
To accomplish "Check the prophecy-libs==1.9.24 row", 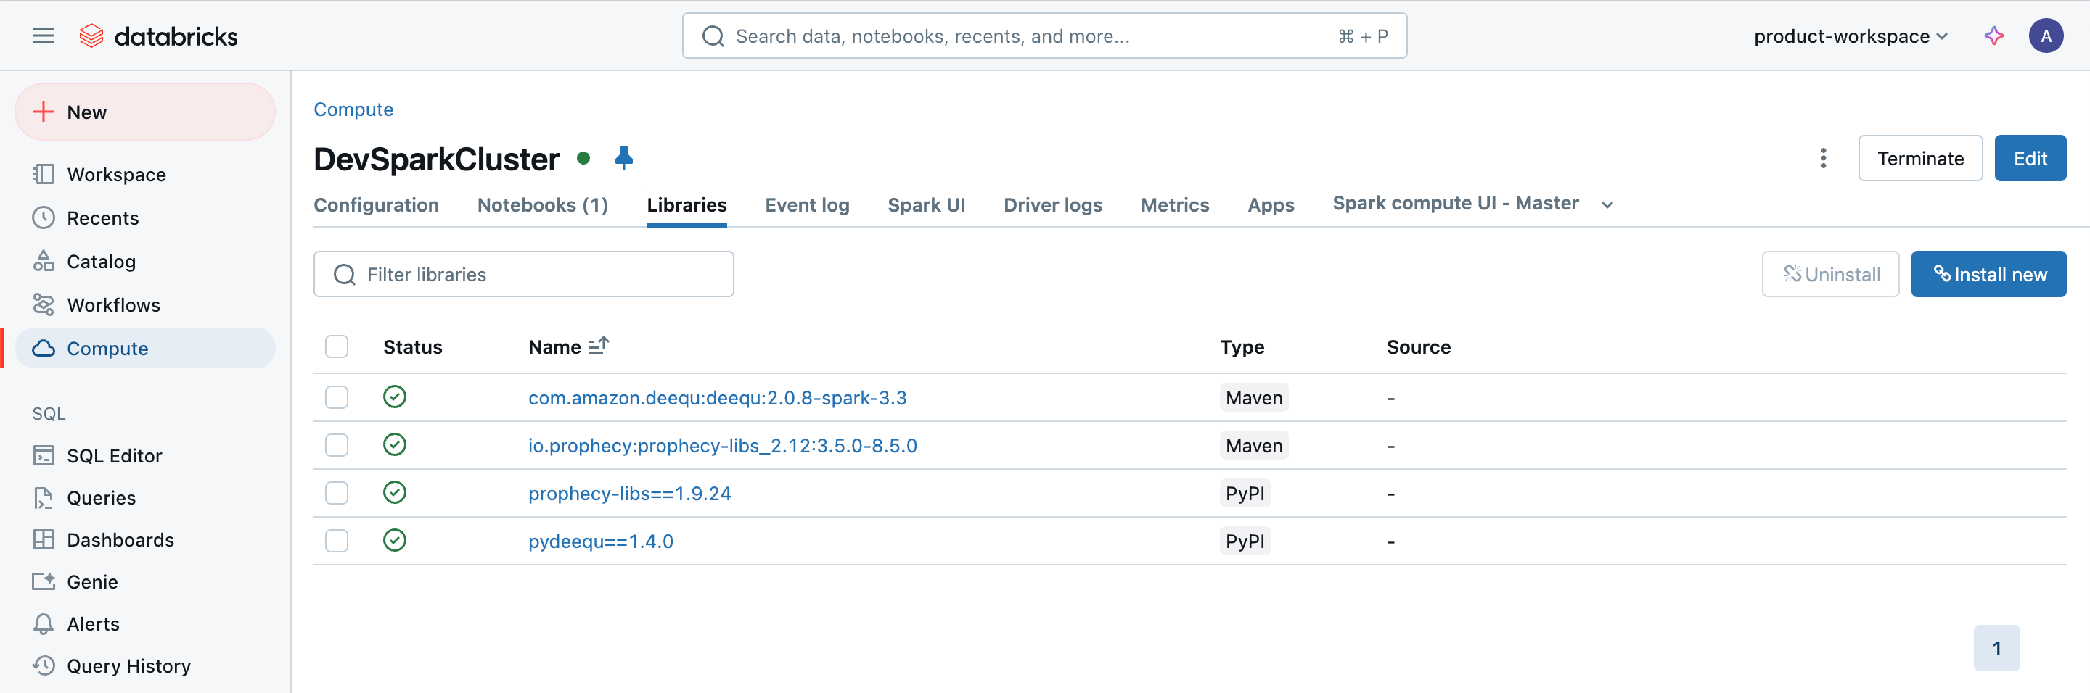I will [337, 493].
